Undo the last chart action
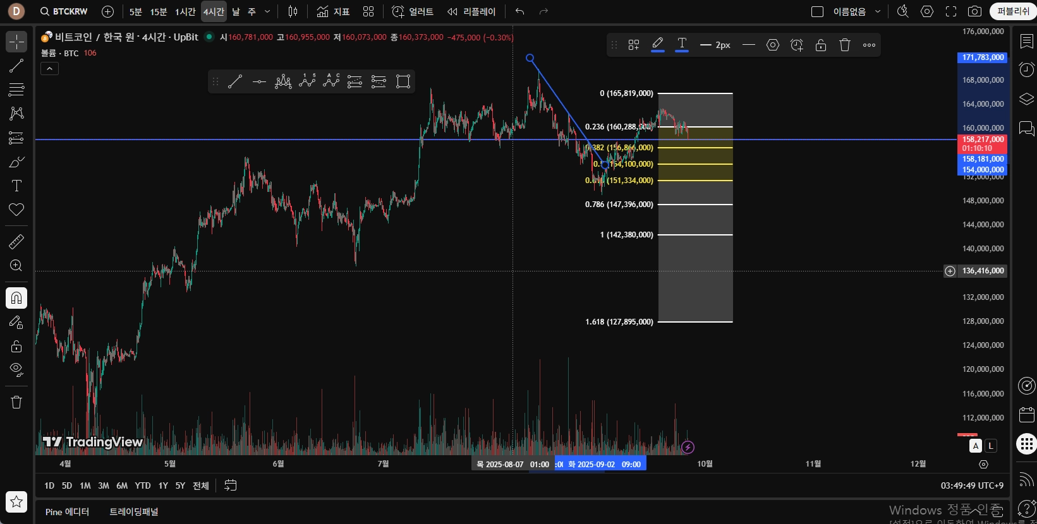The image size is (1037, 524). (x=519, y=11)
